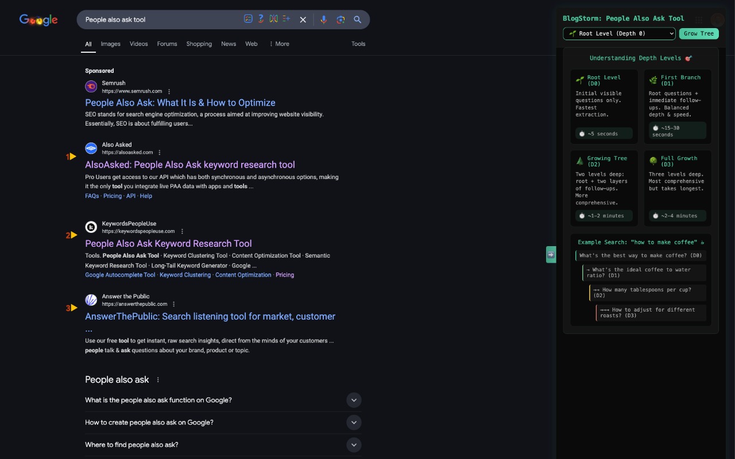735x459 pixels.
Task: Select the All results tab
Action: click(x=88, y=44)
